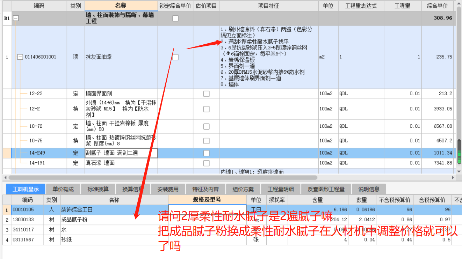
Task: Check estimate item box for row 14-249
Action: click(207, 153)
